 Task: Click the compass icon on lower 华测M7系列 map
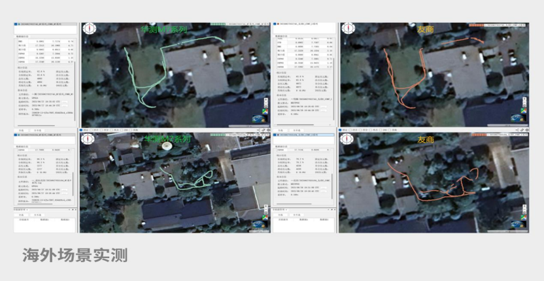point(88,139)
